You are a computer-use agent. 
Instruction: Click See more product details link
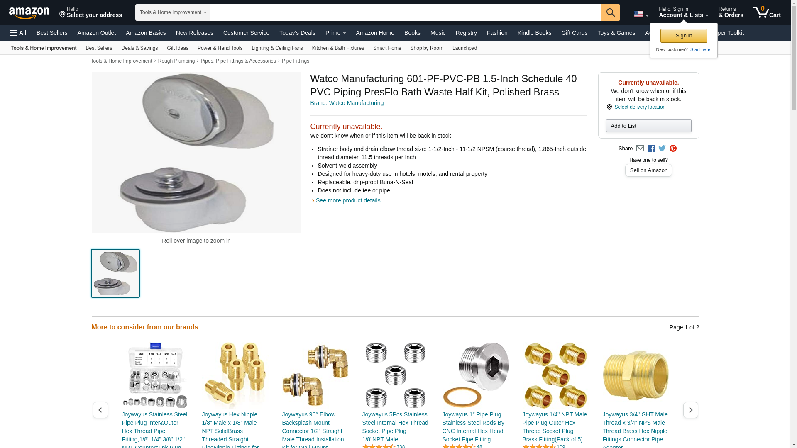point(348,200)
